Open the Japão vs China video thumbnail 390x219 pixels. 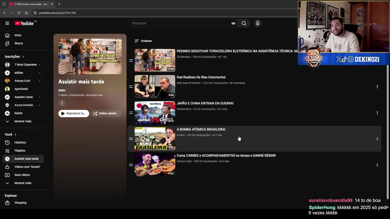coord(155,113)
